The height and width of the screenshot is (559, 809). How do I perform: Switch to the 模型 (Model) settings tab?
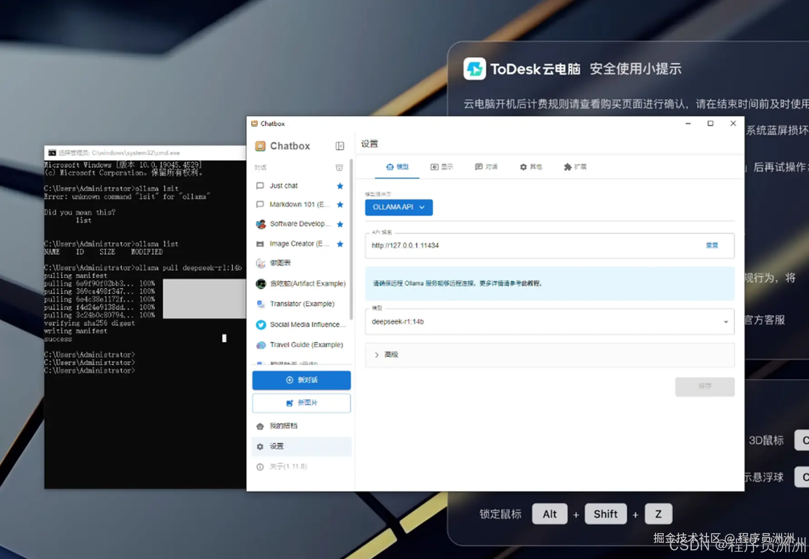[397, 167]
